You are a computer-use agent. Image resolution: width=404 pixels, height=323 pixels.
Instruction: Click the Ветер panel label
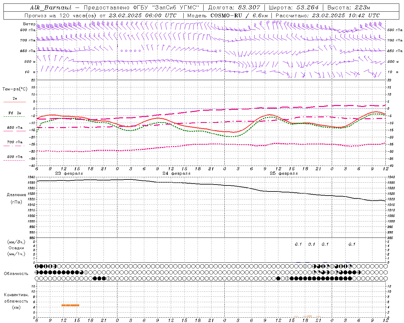(x=29, y=24)
